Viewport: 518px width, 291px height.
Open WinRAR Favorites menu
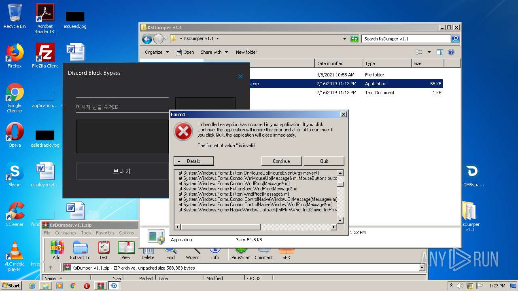[x=105, y=233]
